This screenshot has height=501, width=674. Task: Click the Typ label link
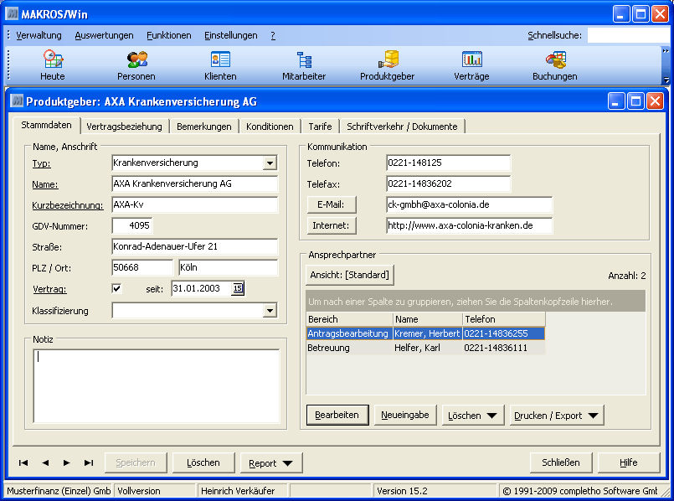coord(41,163)
